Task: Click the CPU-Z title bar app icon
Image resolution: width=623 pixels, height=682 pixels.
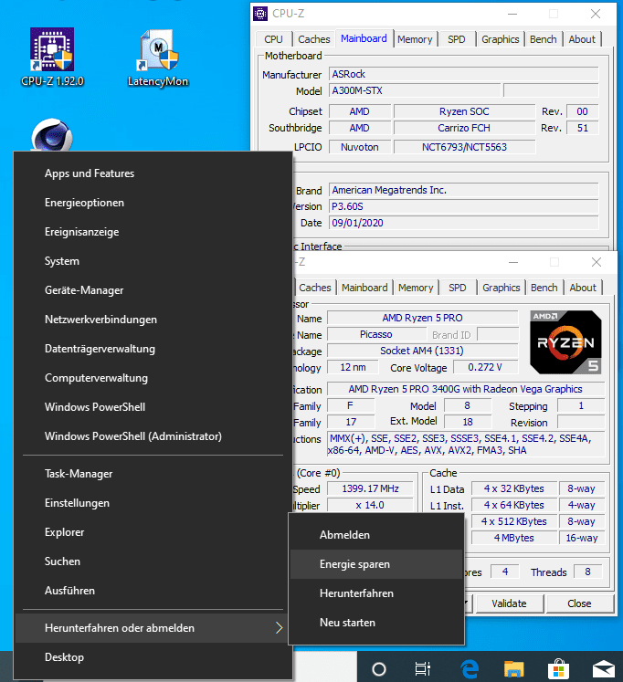Action: 260,14
